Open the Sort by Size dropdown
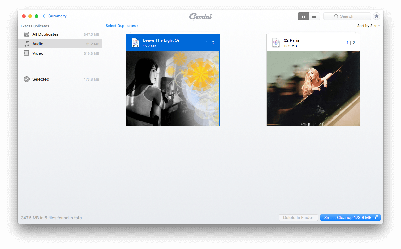The image size is (401, 249). coord(368,26)
